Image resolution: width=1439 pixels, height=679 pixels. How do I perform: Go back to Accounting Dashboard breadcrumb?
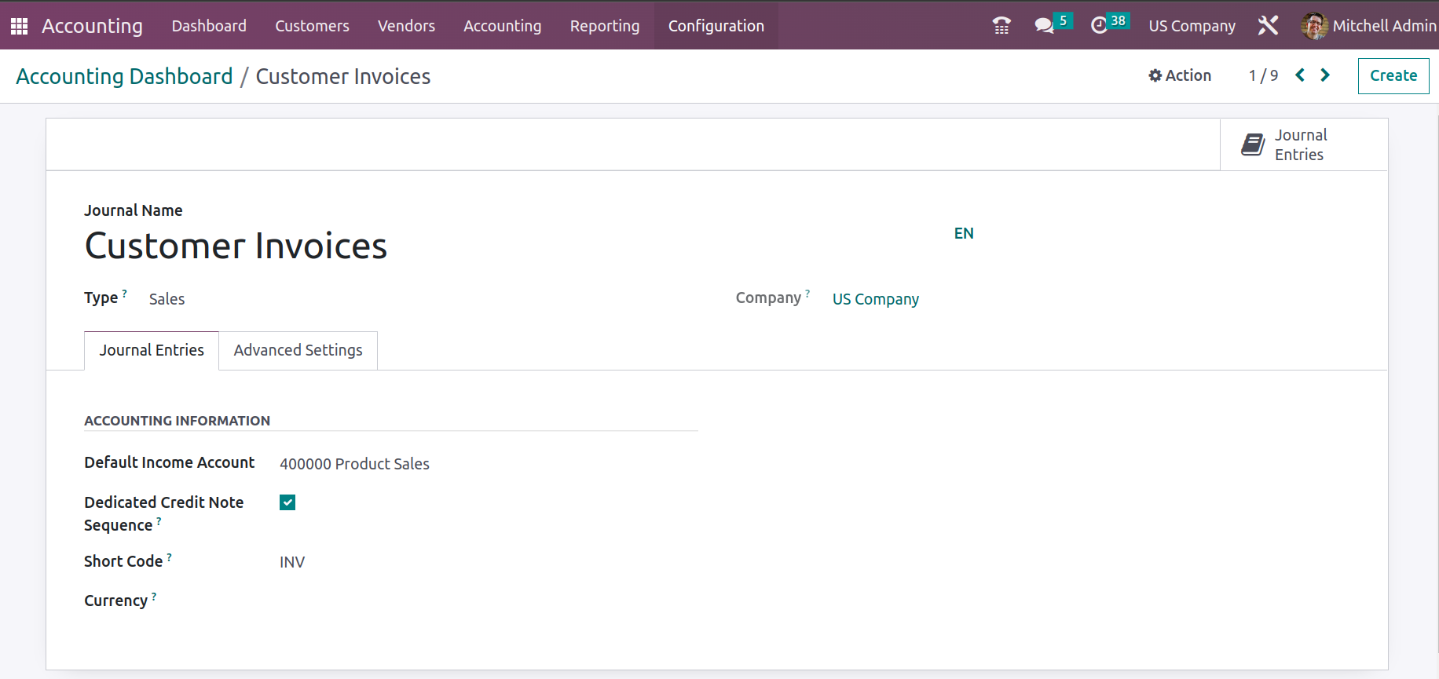[x=124, y=76]
